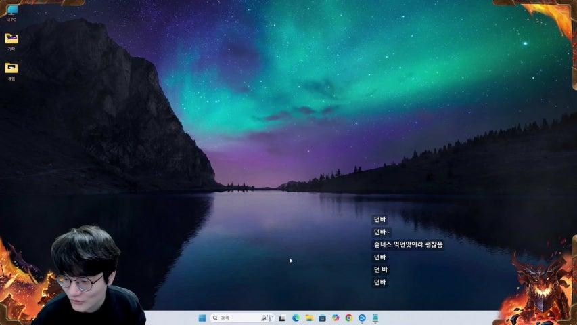Click the dark blue app icon beside File Explorer
The width and height of the screenshot is (577, 325).
(322, 318)
